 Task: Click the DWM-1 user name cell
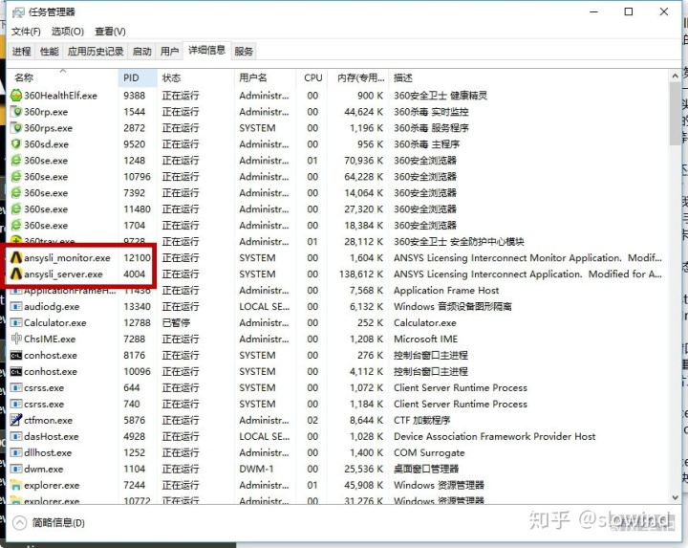(x=256, y=469)
